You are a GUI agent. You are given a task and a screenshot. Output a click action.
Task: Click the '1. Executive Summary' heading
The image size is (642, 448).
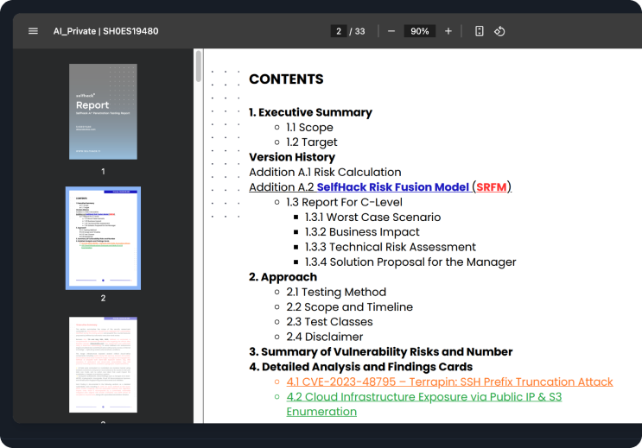(310, 112)
